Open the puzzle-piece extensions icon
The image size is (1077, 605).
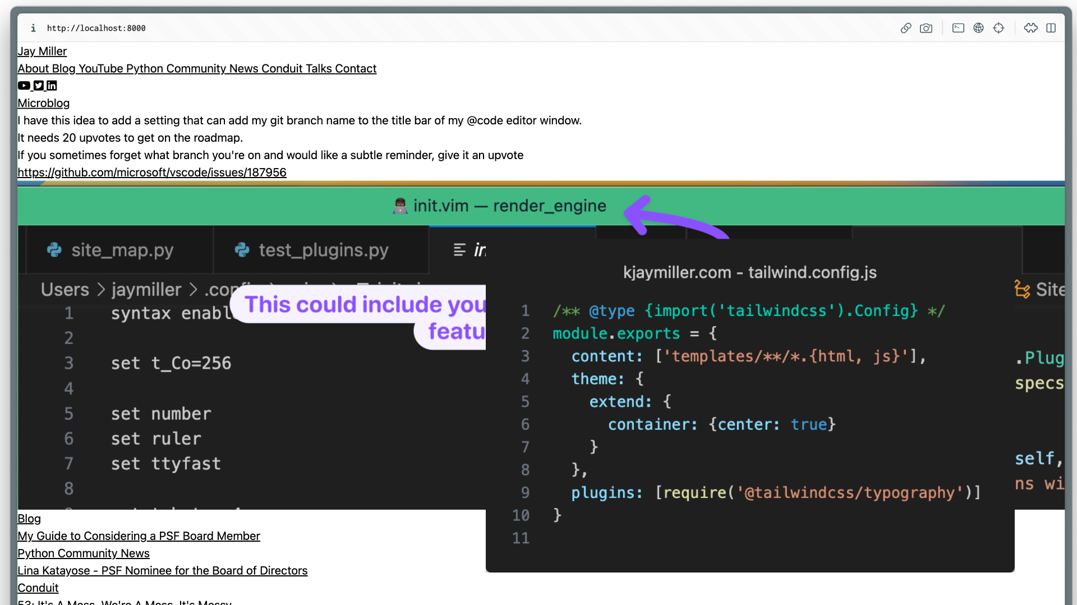coord(1031,28)
